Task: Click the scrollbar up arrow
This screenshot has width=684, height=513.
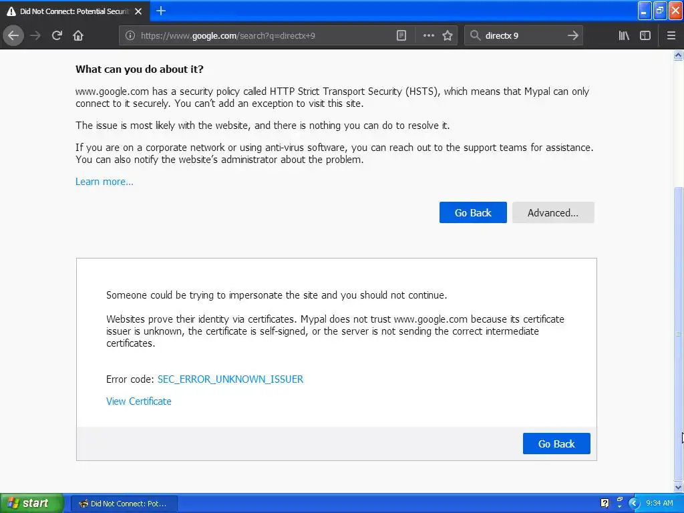Action: point(679,55)
